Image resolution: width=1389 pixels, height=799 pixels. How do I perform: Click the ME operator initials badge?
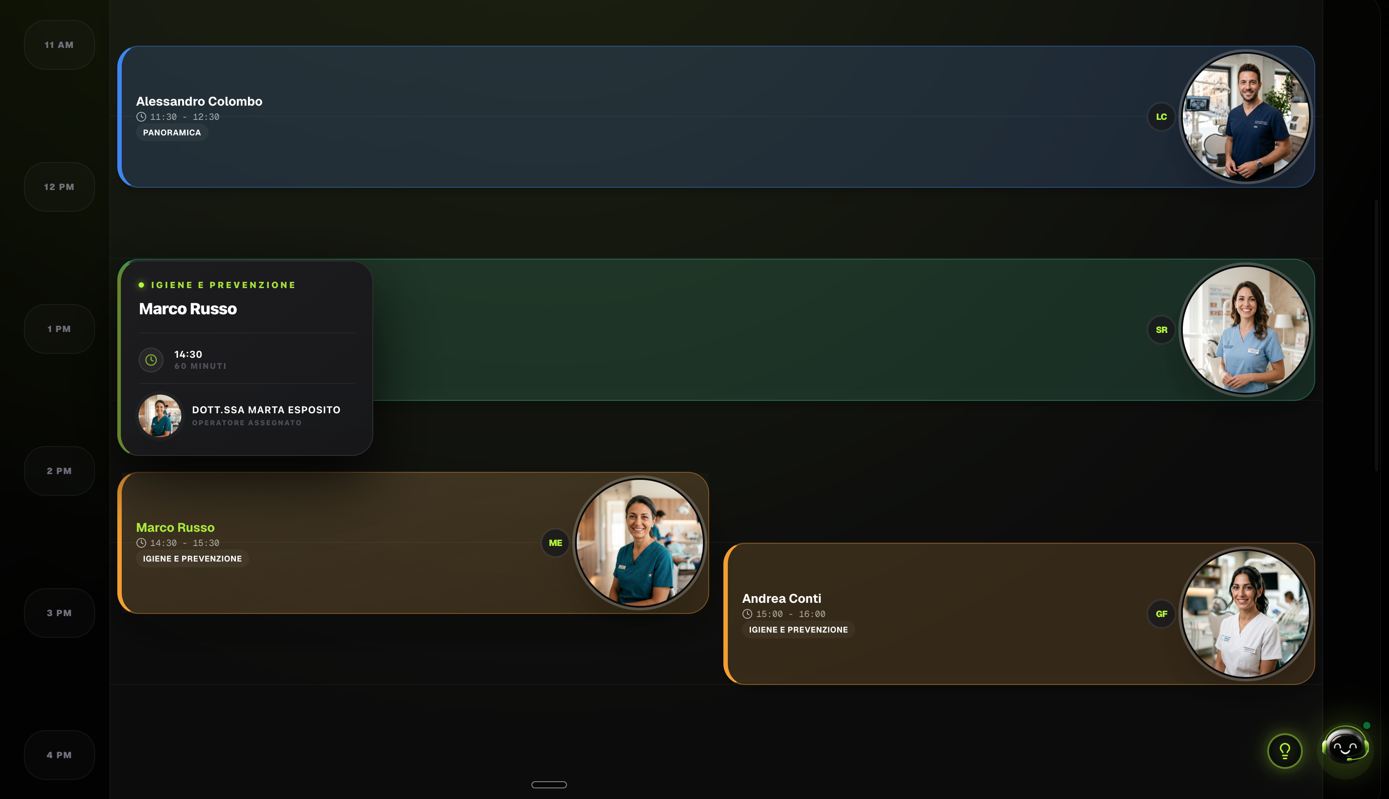click(x=555, y=543)
